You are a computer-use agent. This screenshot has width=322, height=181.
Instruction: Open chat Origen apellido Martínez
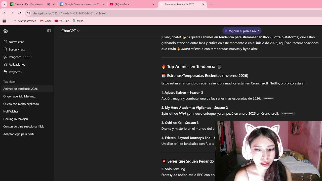click(27, 96)
